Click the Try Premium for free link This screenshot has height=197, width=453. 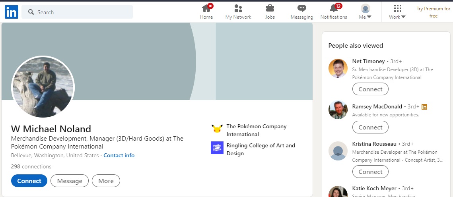(434, 12)
